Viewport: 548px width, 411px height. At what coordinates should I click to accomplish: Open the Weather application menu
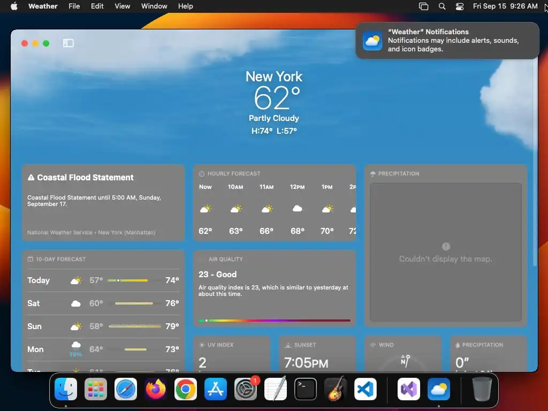click(43, 6)
